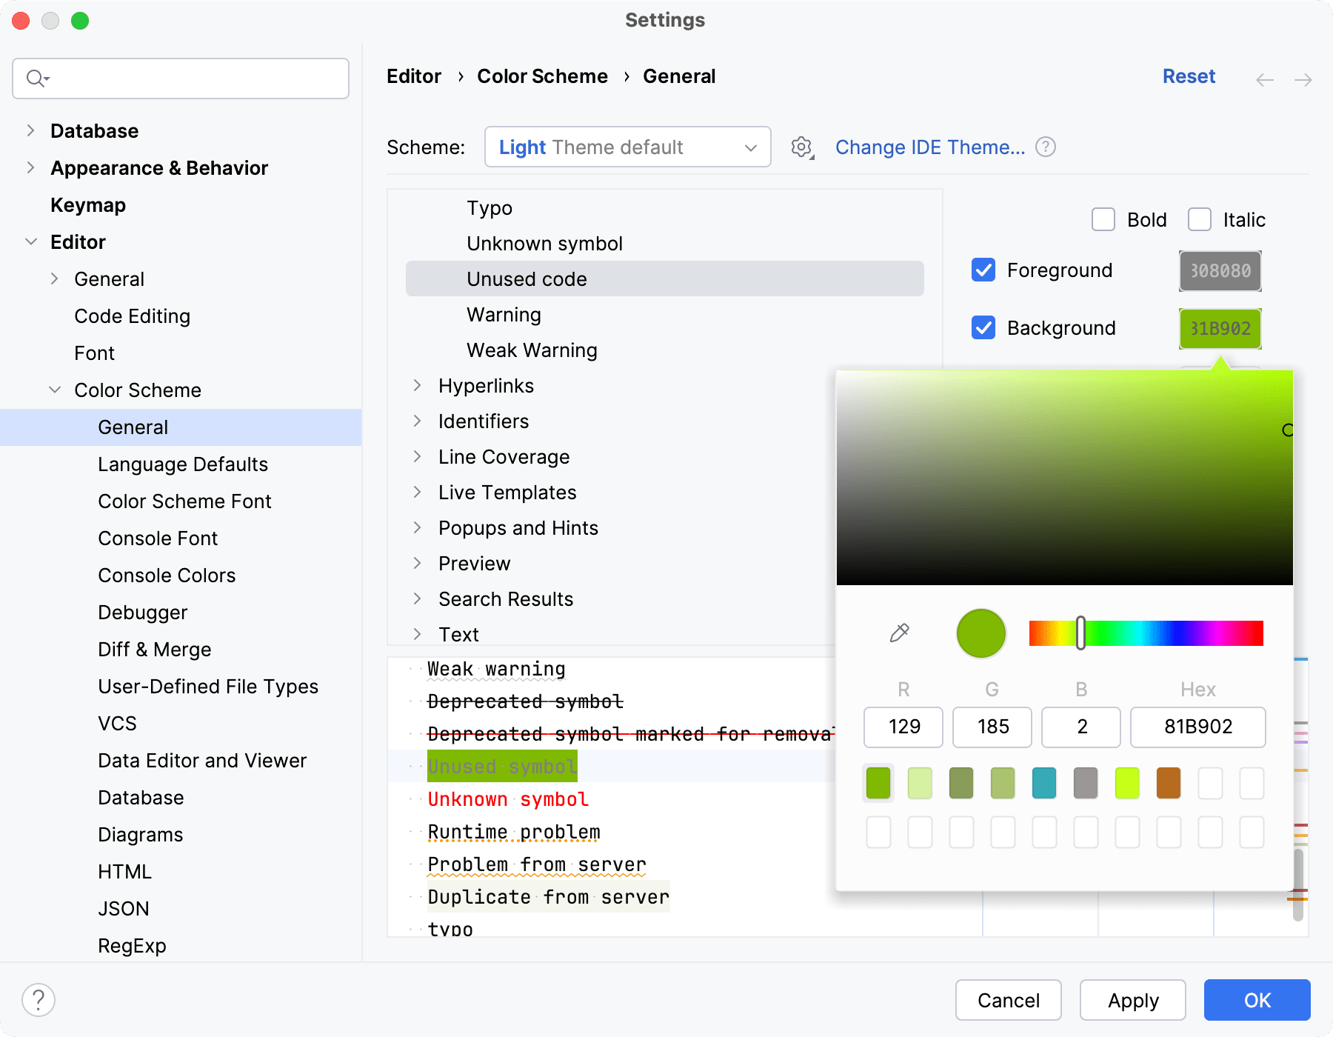The image size is (1333, 1037).
Task: Click the round color preview circle
Action: tap(980, 633)
